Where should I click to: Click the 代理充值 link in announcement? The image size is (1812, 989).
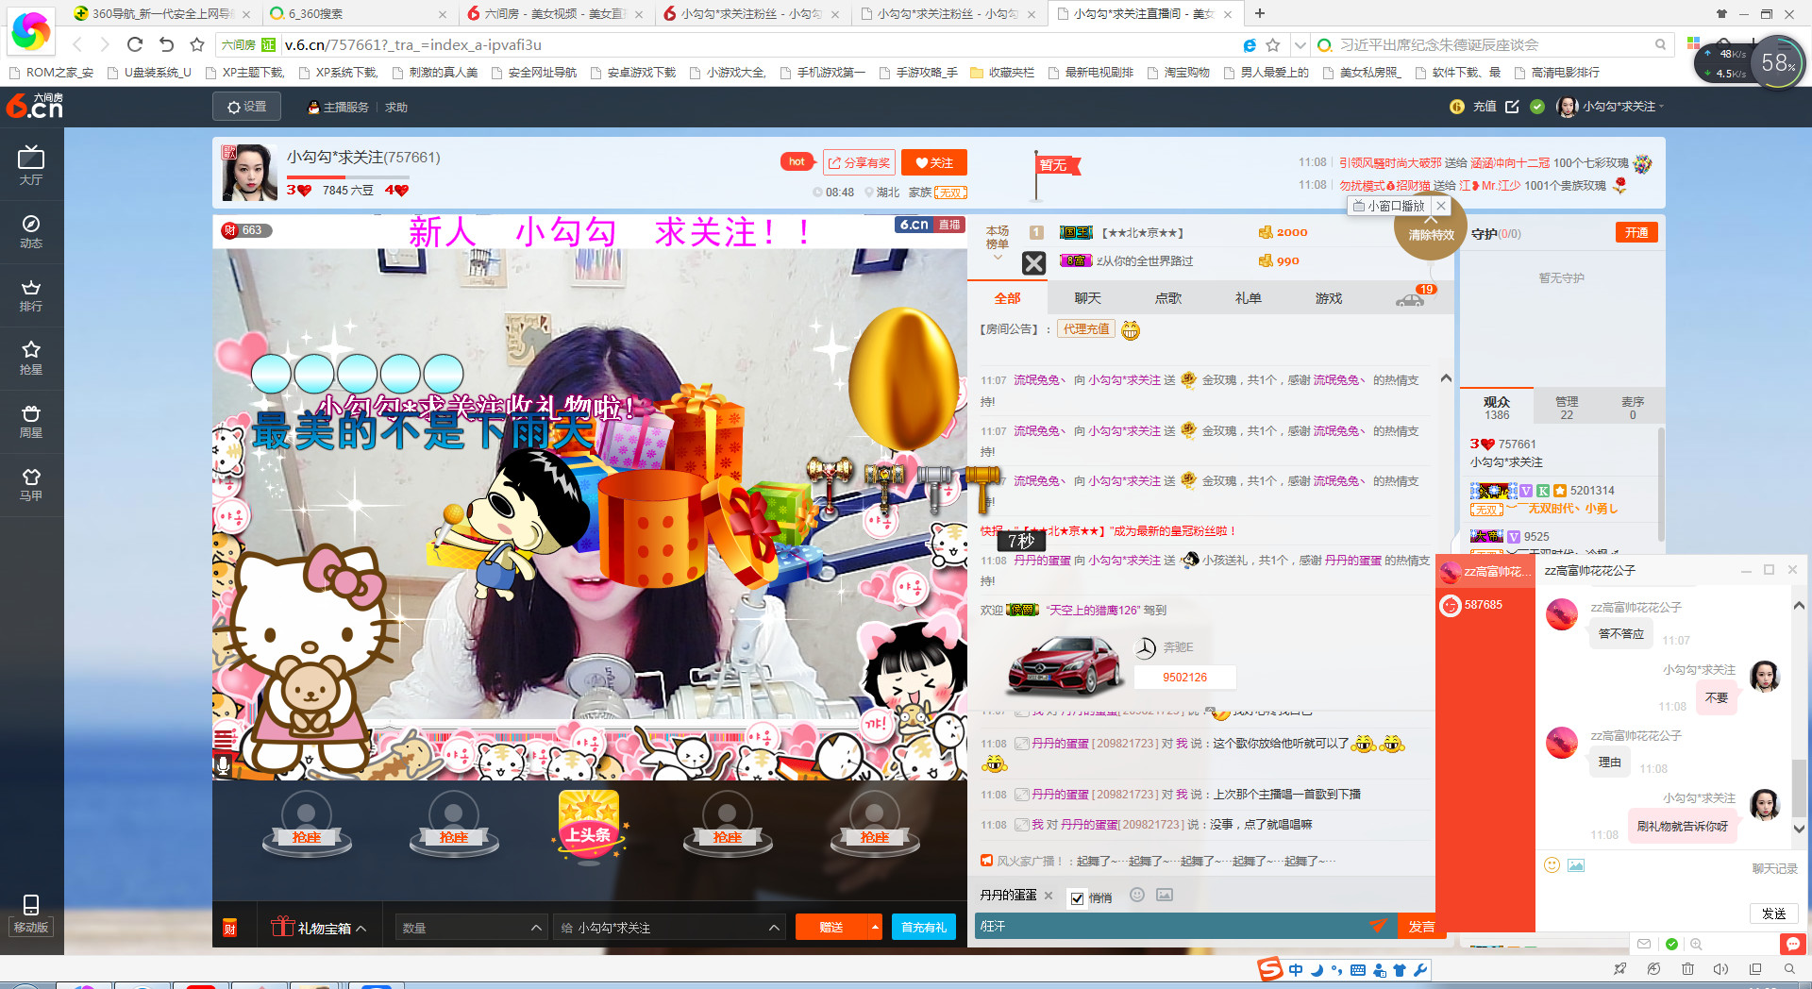click(1086, 329)
